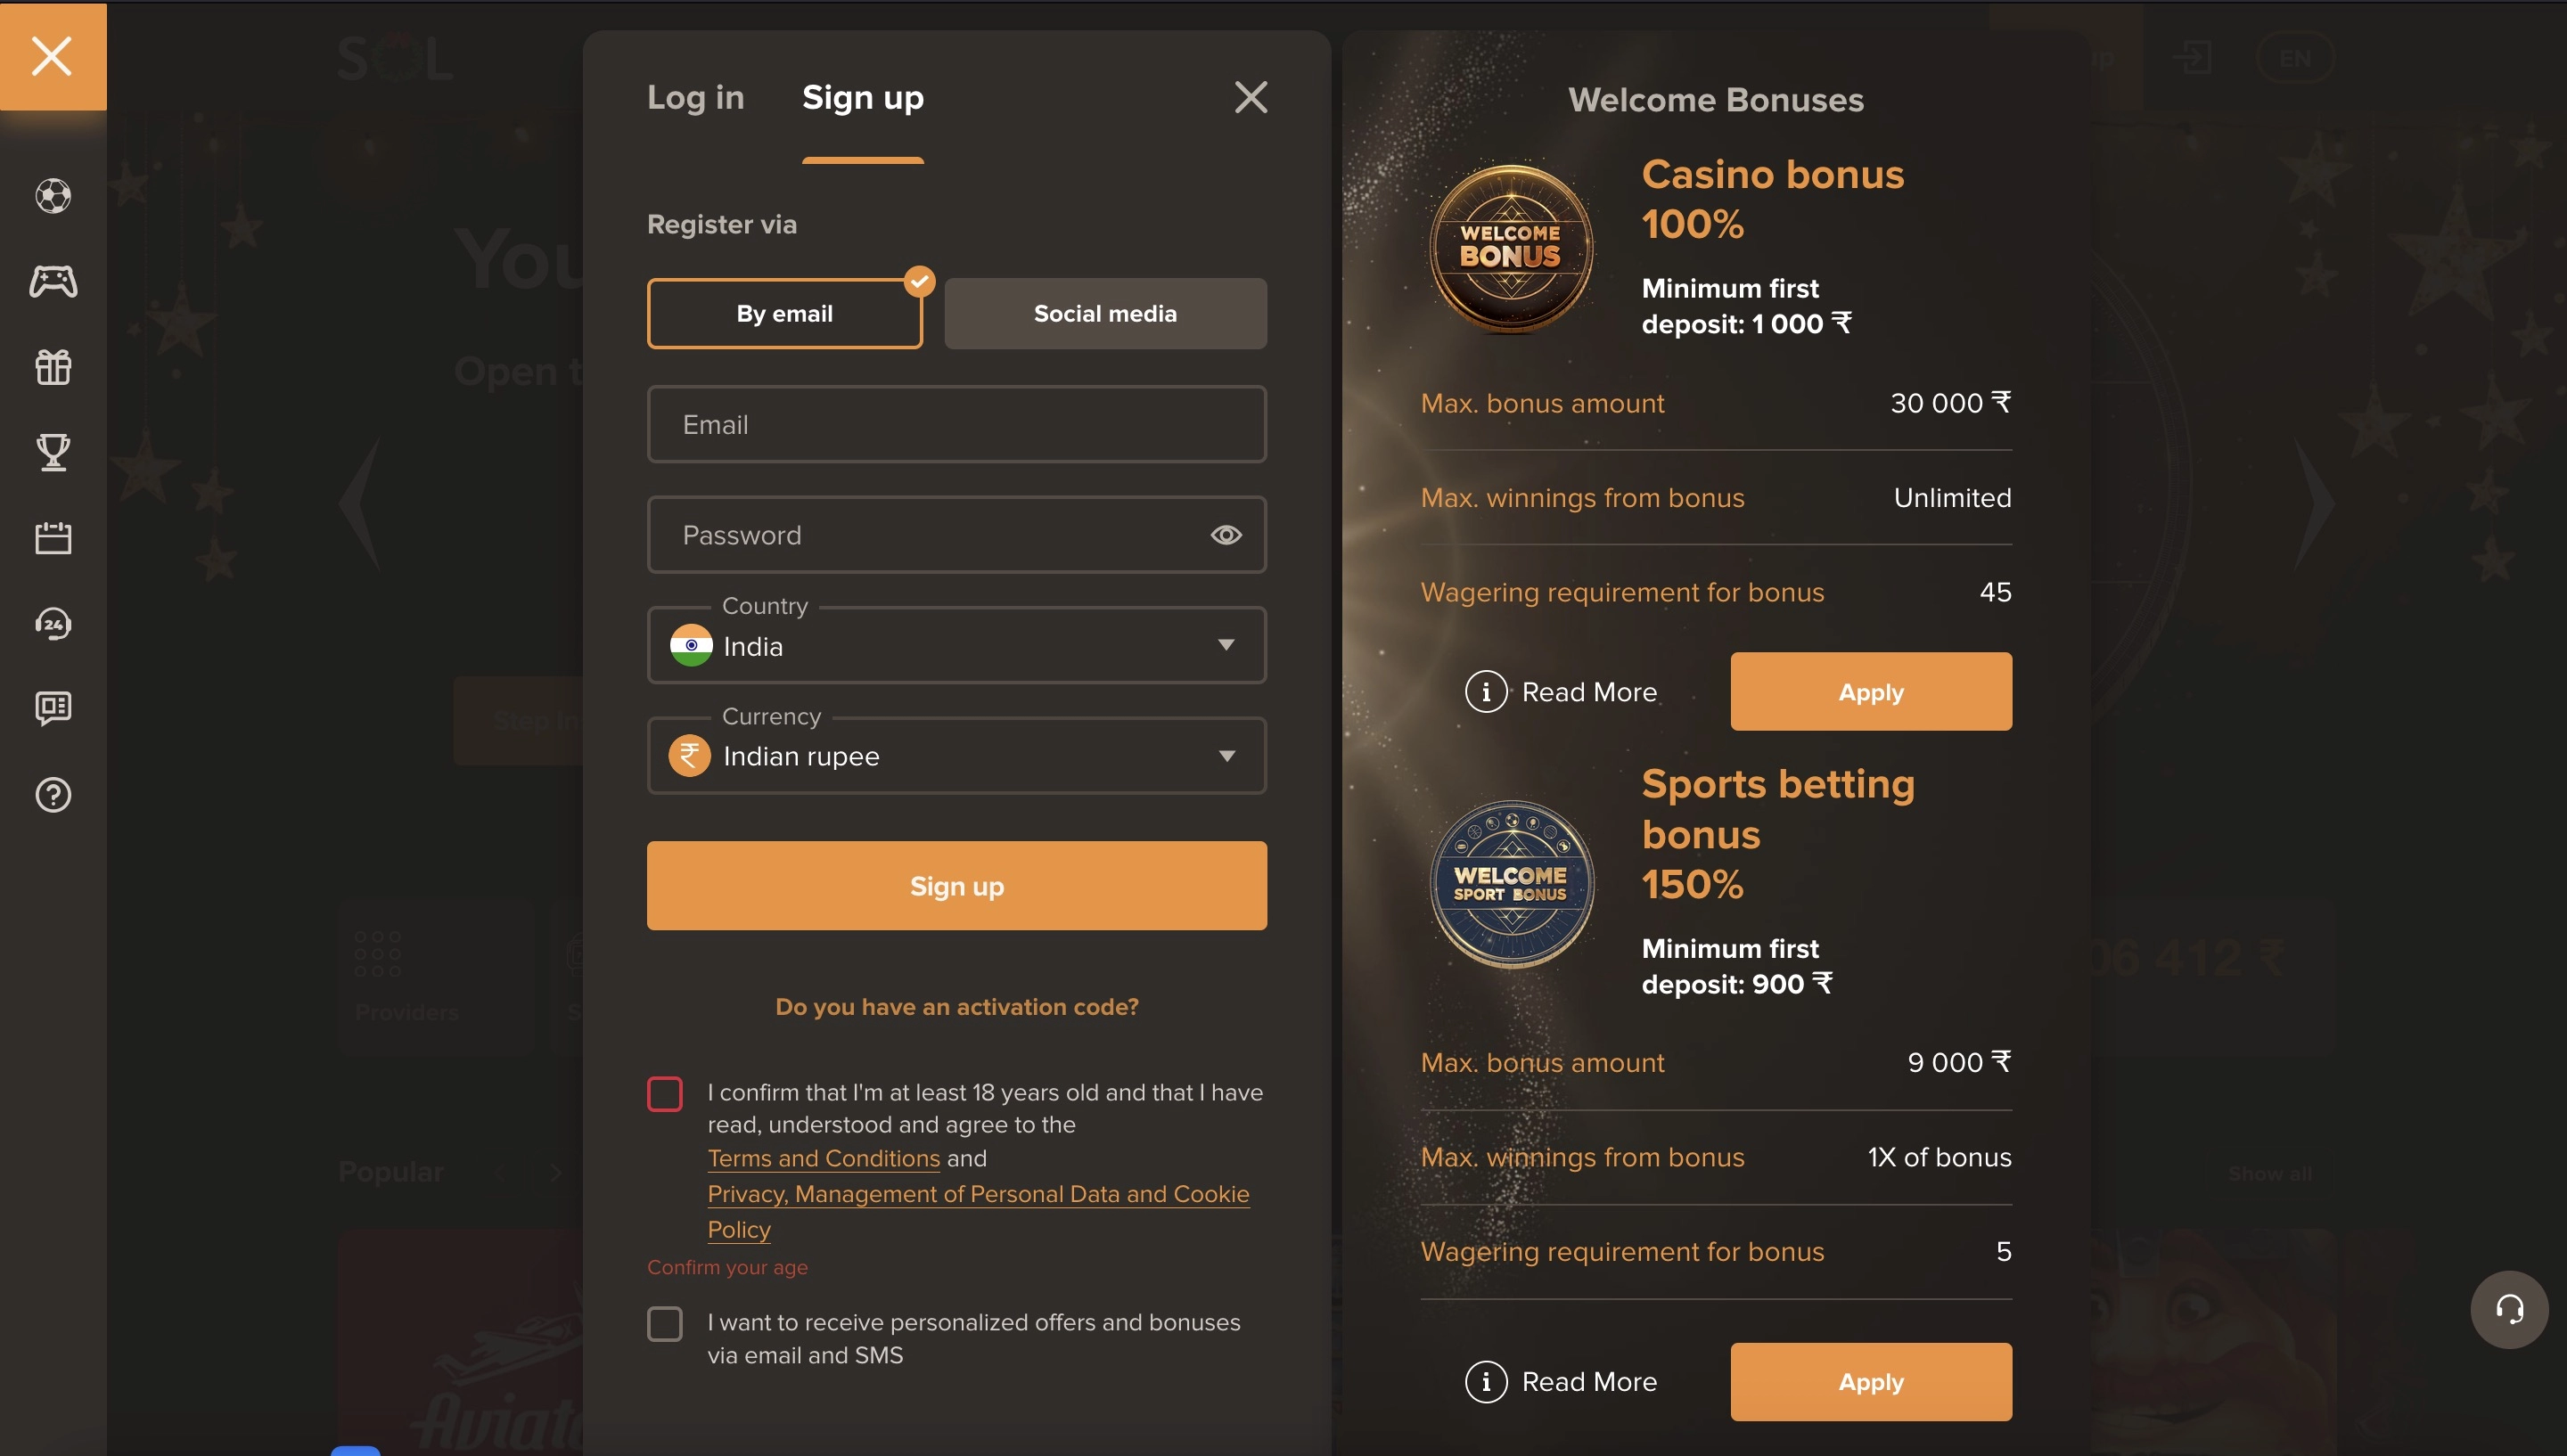Expand the Country dropdown showing India
The height and width of the screenshot is (1456, 2567).
pos(956,645)
